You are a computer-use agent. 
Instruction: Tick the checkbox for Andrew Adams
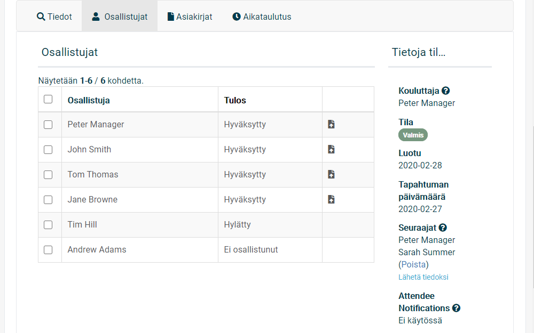click(x=48, y=250)
